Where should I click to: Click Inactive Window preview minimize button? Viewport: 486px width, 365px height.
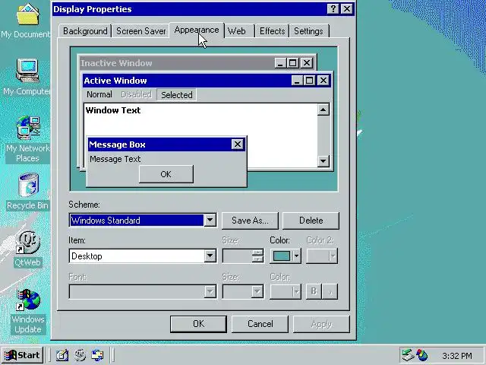(x=280, y=63)
